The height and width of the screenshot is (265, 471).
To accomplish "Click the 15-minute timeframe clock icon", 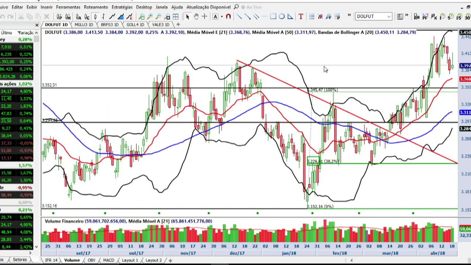I will point(459,17).
